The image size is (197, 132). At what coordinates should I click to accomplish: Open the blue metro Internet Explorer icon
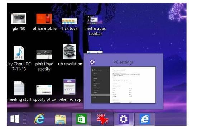tap(145, 119)
